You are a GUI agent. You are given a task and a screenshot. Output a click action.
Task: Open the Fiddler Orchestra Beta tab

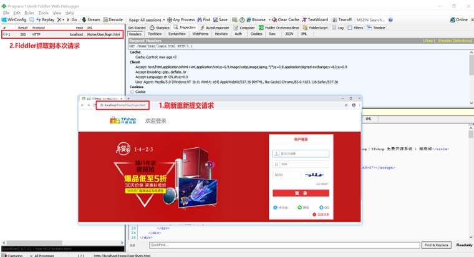coord(278,28)
